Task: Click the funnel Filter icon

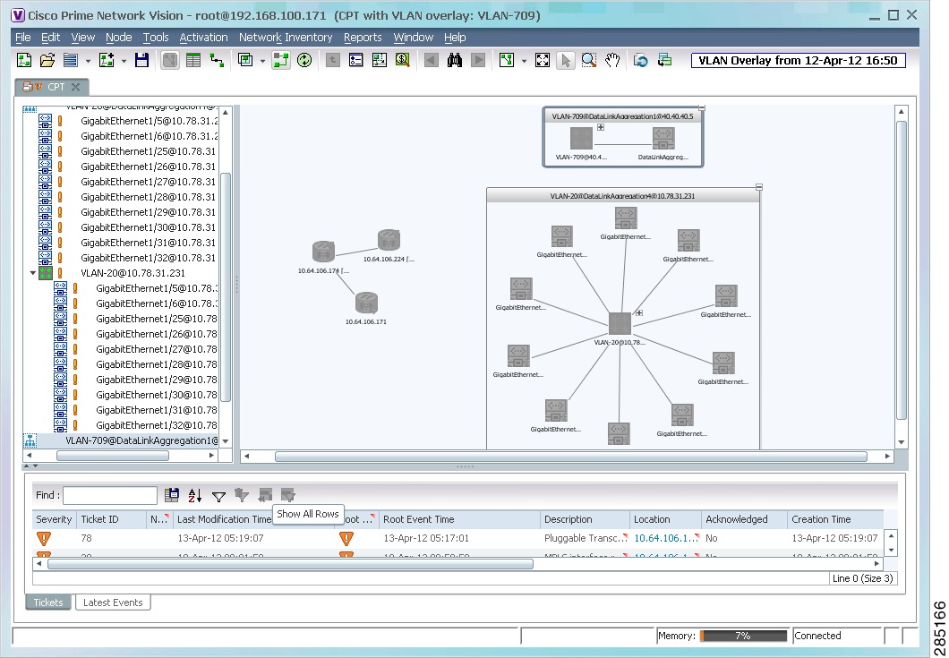Action: 218,496
